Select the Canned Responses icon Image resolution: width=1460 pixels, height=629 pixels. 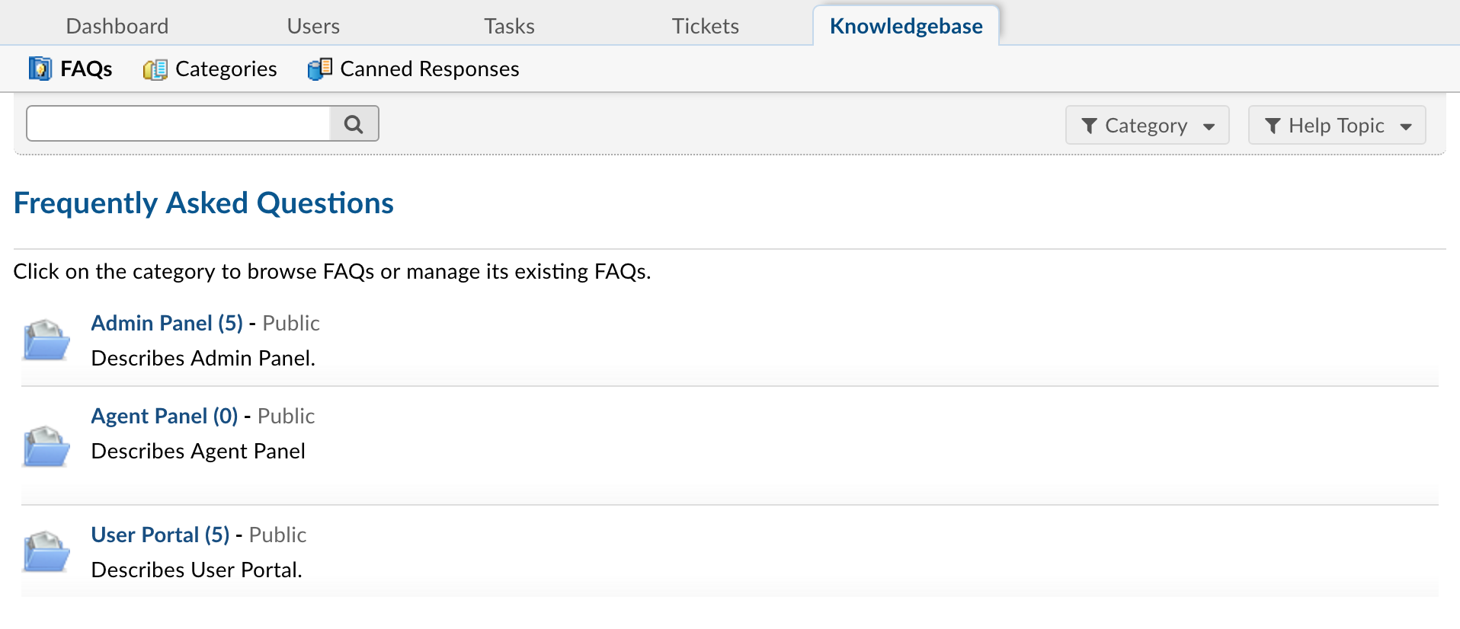pos(320,69)
